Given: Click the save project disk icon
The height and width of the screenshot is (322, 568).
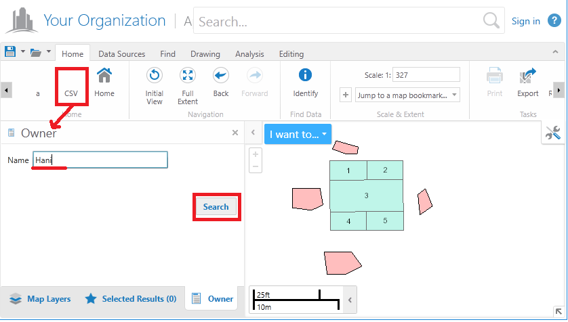Looking at the screenshot, I should tap(9, 51).
